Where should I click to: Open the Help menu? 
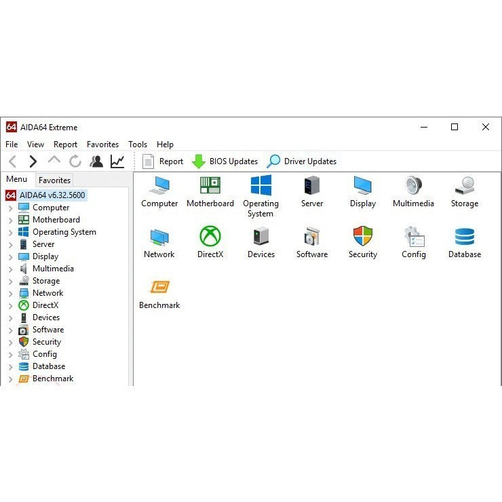coord(165,144)
